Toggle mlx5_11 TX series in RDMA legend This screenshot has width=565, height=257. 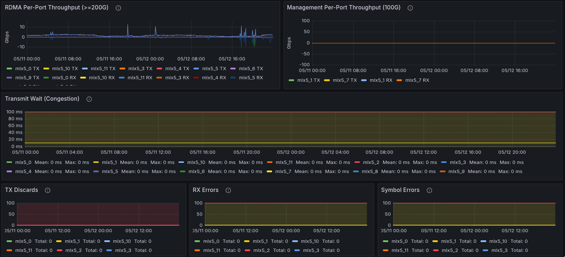[103, 68]
